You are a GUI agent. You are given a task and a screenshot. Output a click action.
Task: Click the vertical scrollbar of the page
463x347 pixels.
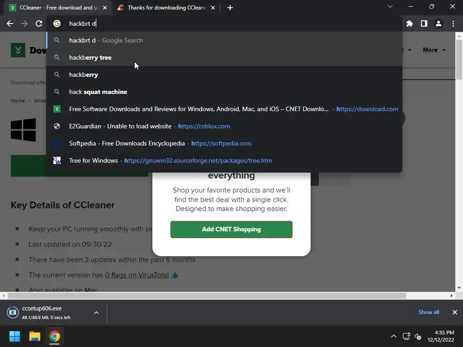459,59
